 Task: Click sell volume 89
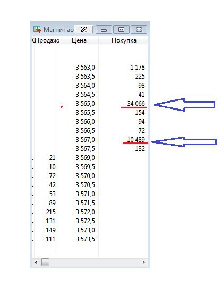point(53,203)
